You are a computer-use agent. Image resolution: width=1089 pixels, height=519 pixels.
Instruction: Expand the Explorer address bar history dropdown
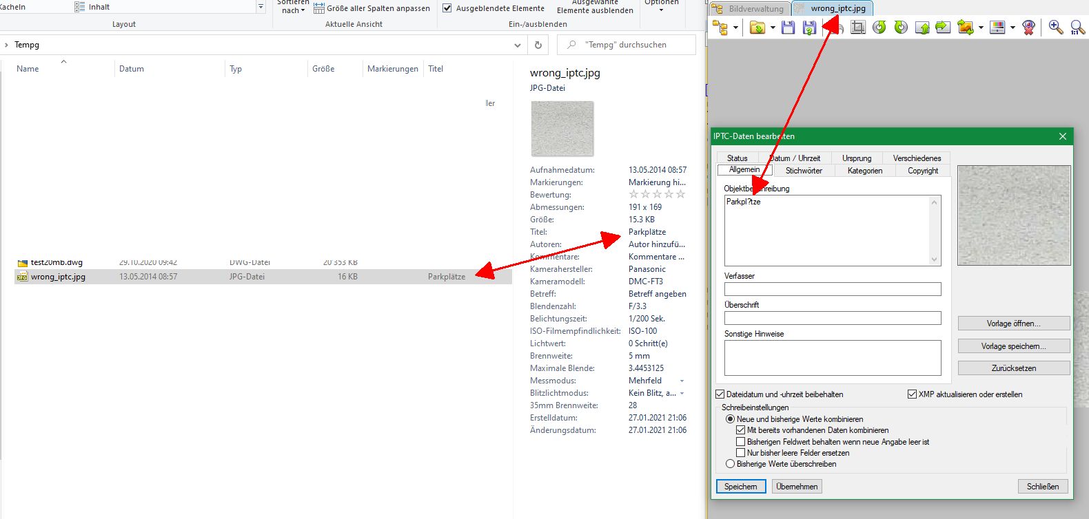pyautogui.click(x=518, y=45)
